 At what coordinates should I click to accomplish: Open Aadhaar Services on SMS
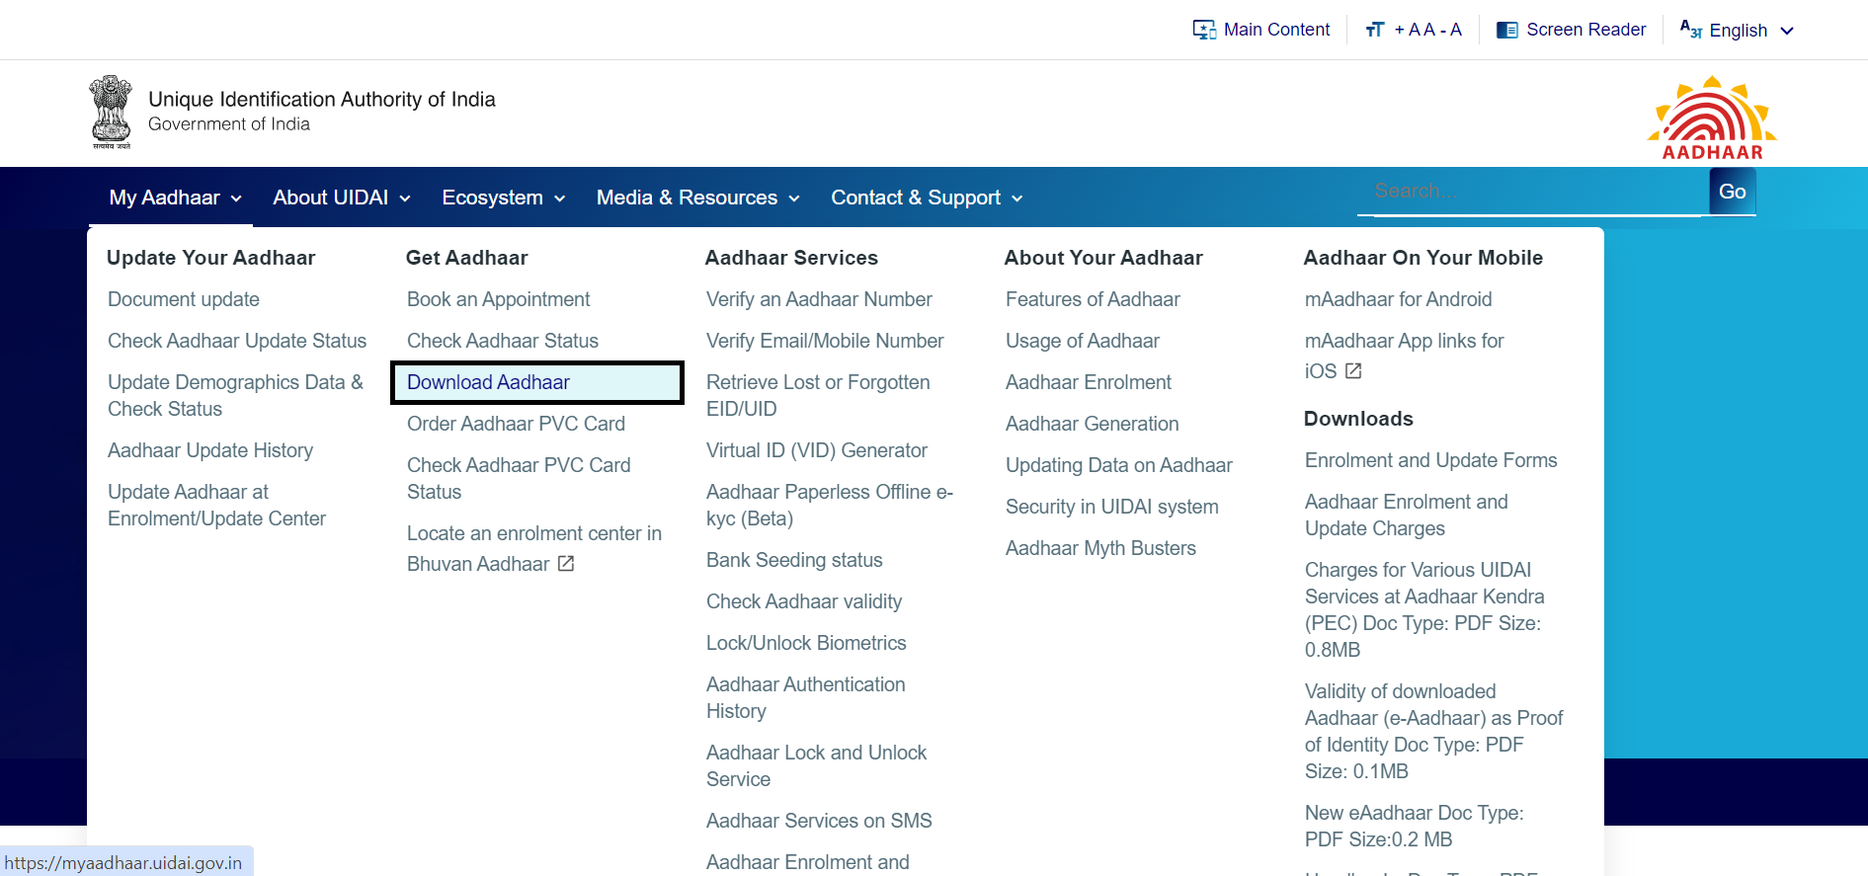(x=819, y=821)
